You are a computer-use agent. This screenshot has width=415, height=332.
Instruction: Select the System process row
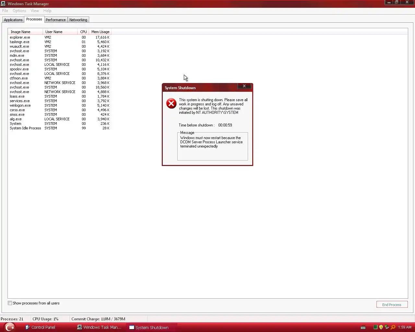click(x=60, y=124)
